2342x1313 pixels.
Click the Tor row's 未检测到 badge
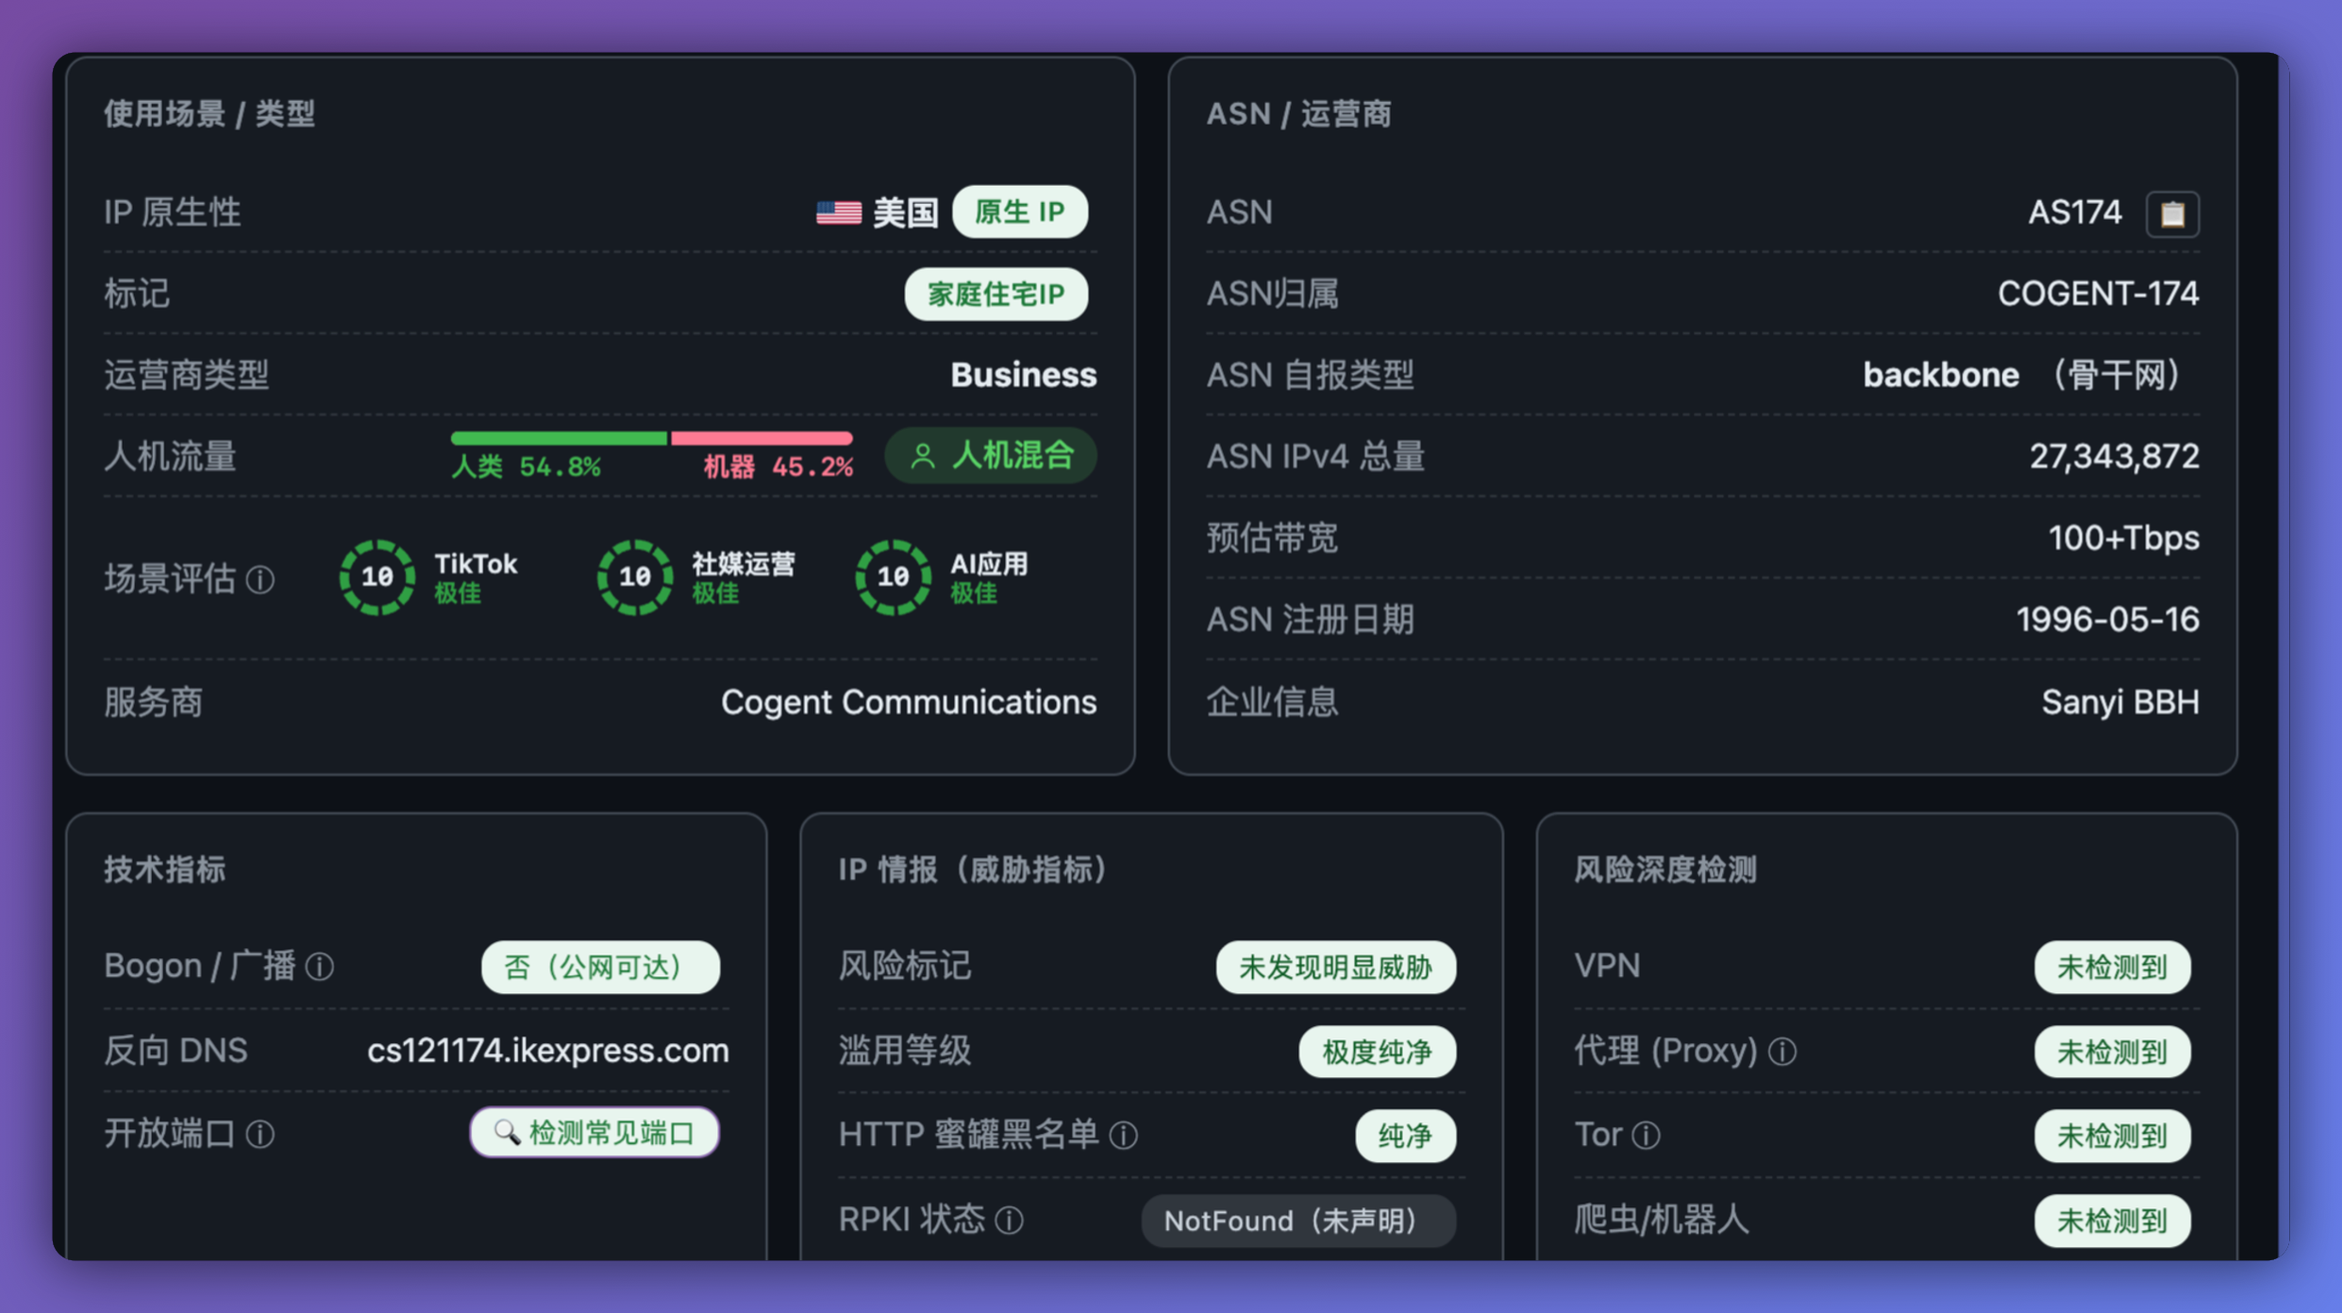(x=2112, y=1136)
